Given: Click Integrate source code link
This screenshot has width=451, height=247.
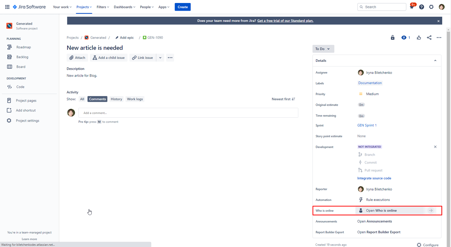Looking at the screenshot, I should (x=374, y=178).
